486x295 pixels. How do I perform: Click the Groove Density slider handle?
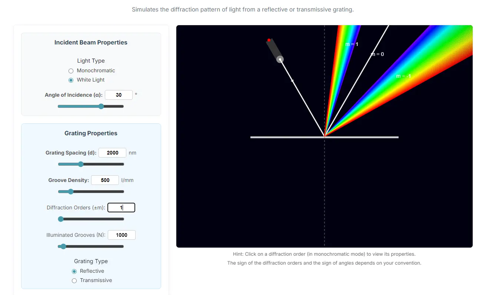71,192
